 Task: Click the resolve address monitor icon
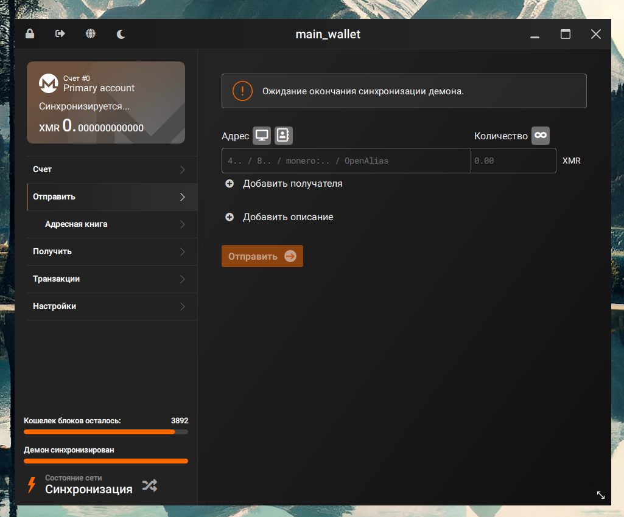point(262,136)
